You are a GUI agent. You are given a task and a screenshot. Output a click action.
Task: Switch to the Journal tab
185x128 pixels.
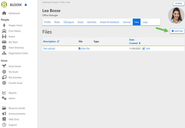point(127,22)
